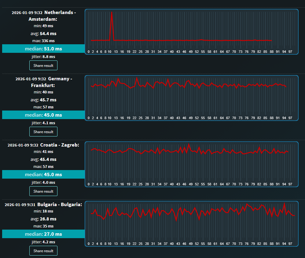The image size is (305, 258).
Task: Select the Netherlands - Amsterdam heading
Action: [52, 16]
